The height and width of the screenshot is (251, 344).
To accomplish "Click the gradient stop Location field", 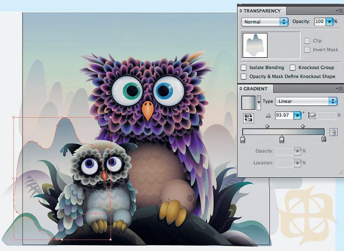I will 284,163.
